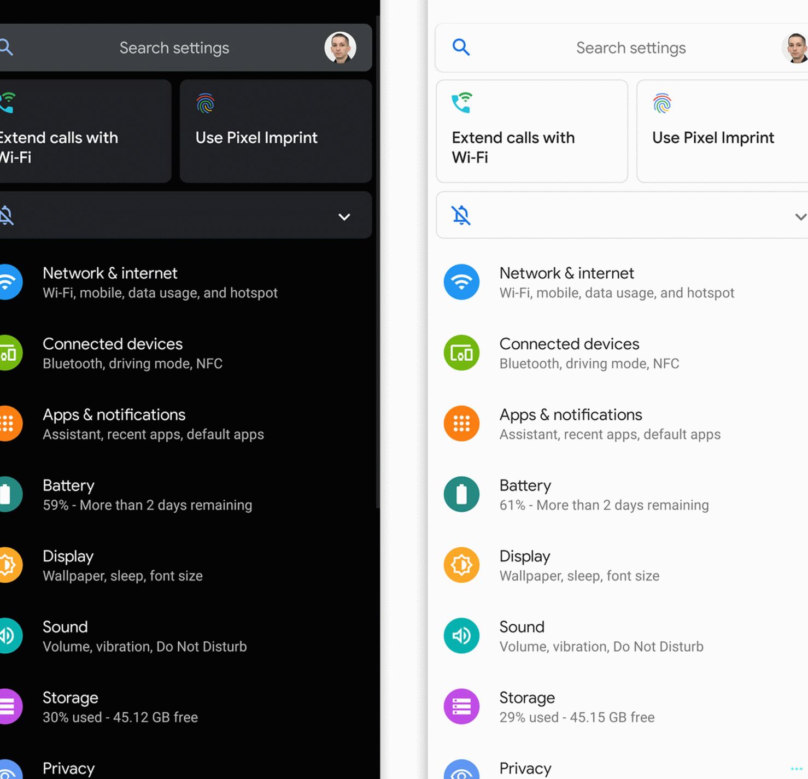The image size is (808, 779).
Task: Expand the muted bell card chevron in light theme
Action: pyautogui.click(x=800, y=217)
